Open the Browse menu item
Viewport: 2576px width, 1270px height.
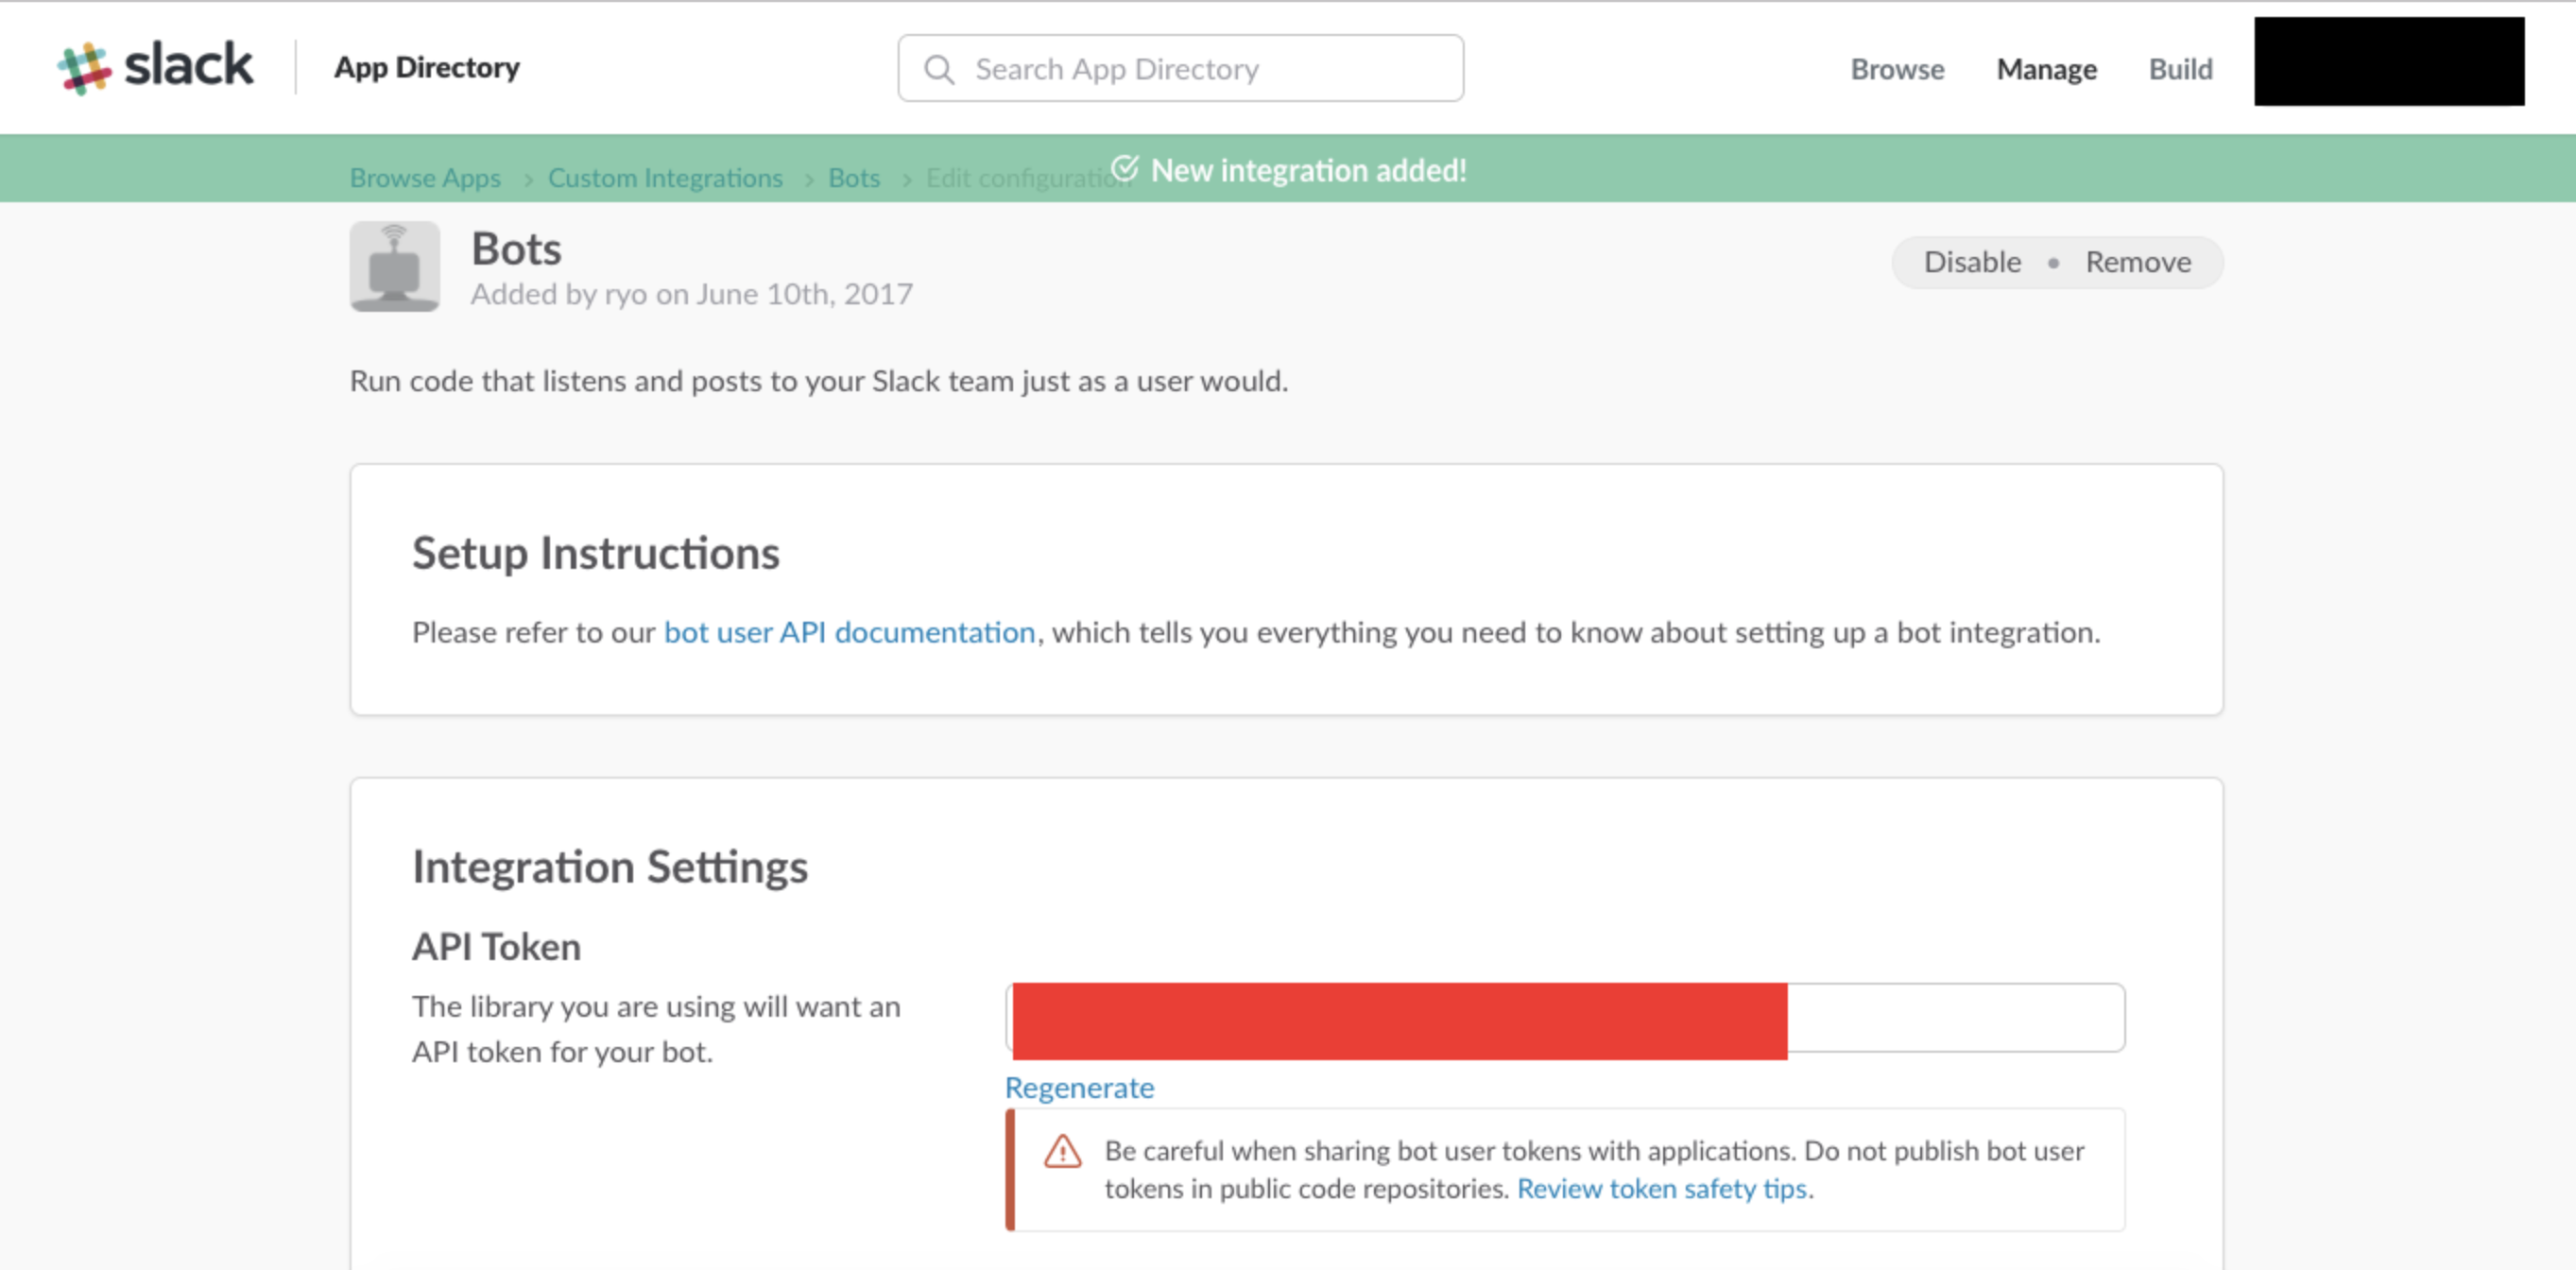(1897, 69)
